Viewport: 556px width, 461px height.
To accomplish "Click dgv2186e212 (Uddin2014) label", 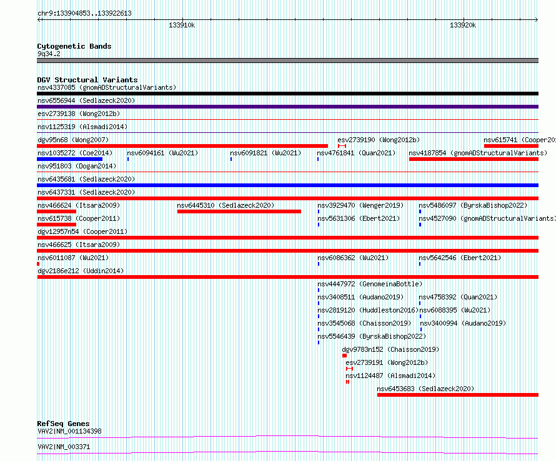I will 81,271.
